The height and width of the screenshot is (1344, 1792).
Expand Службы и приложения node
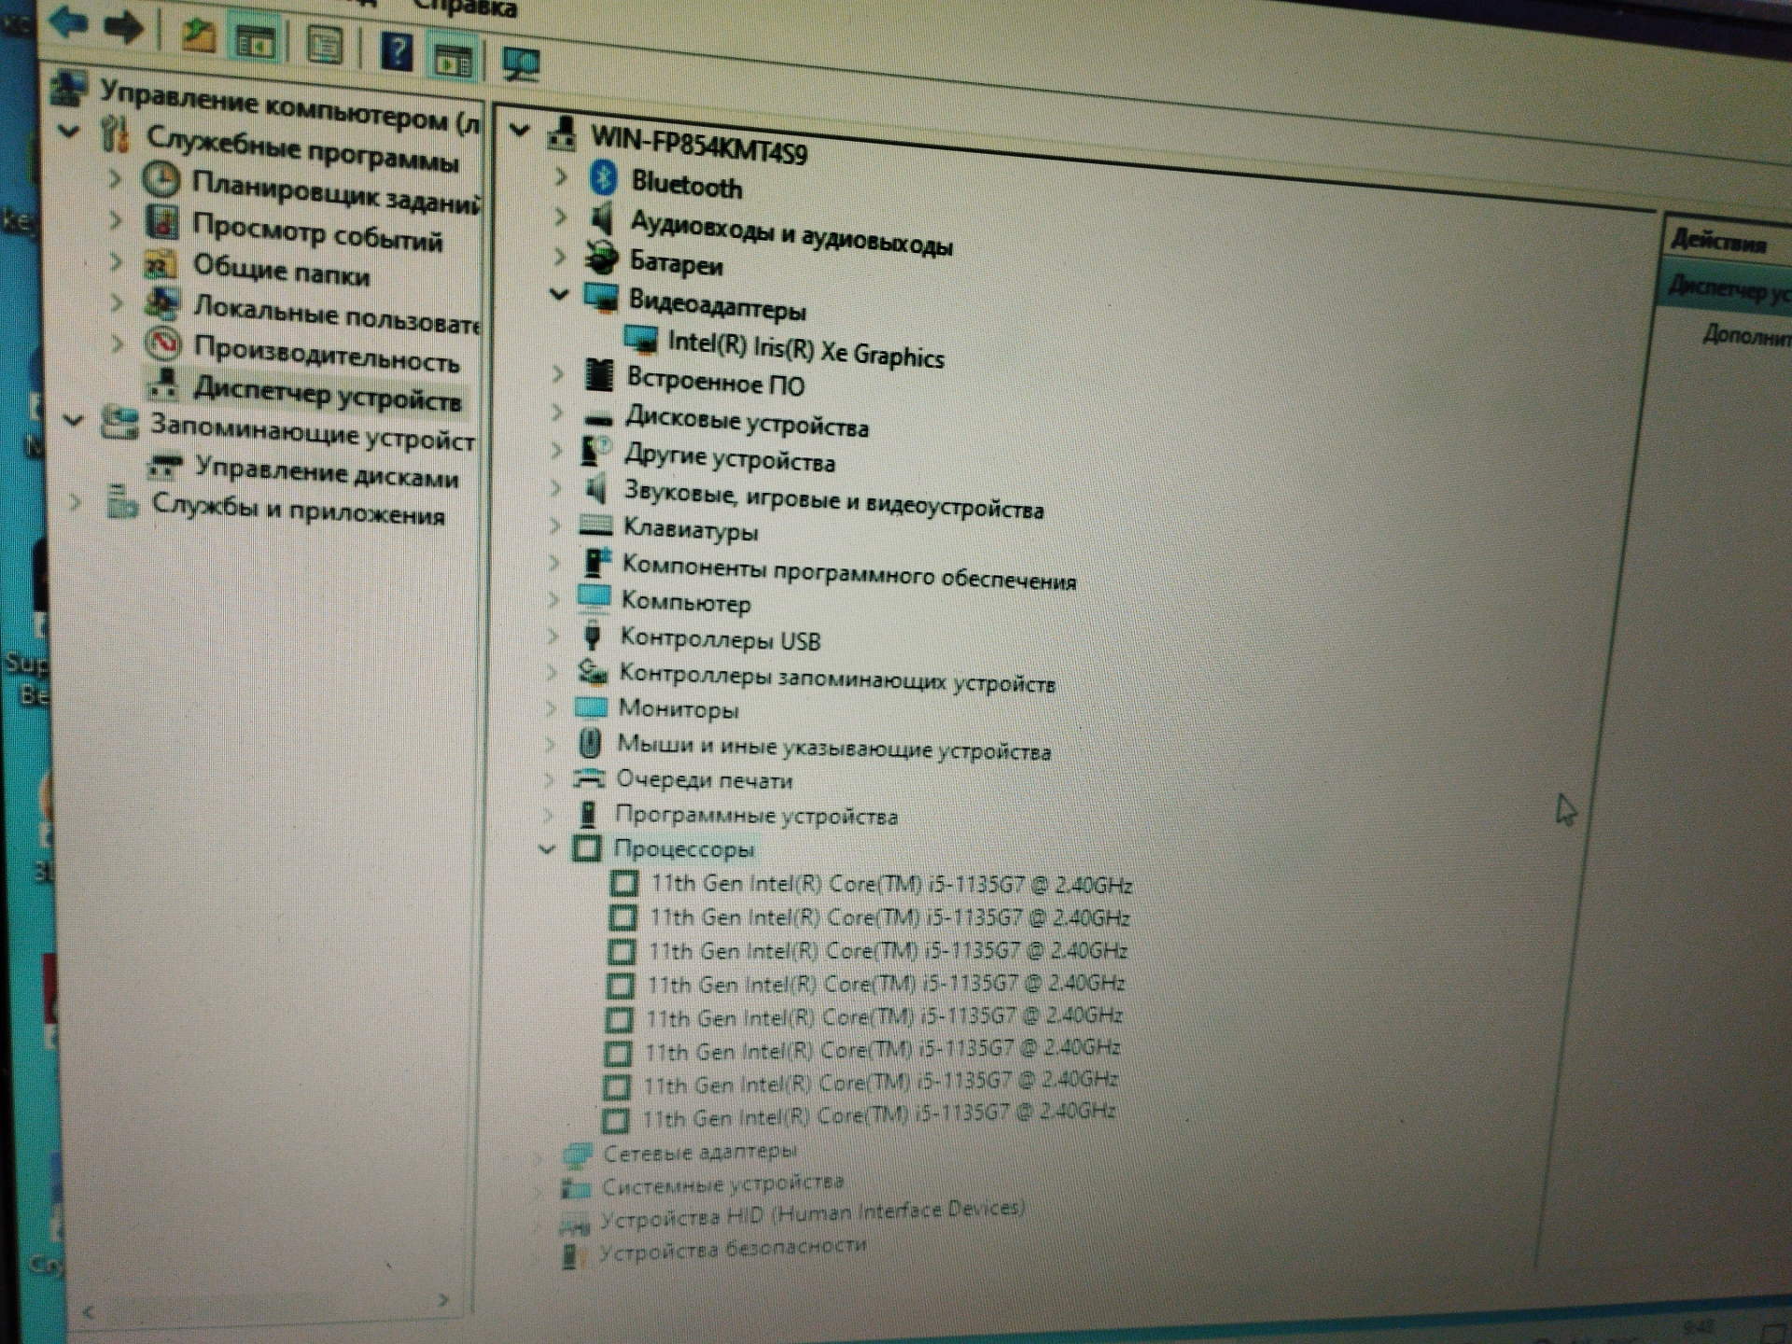tap(76, 502)
